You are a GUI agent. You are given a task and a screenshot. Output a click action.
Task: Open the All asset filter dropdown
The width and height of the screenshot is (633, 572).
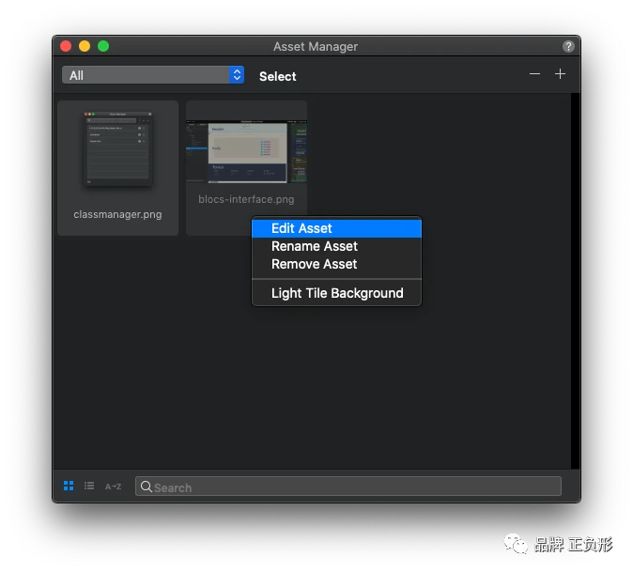click(x=152, y=75)
